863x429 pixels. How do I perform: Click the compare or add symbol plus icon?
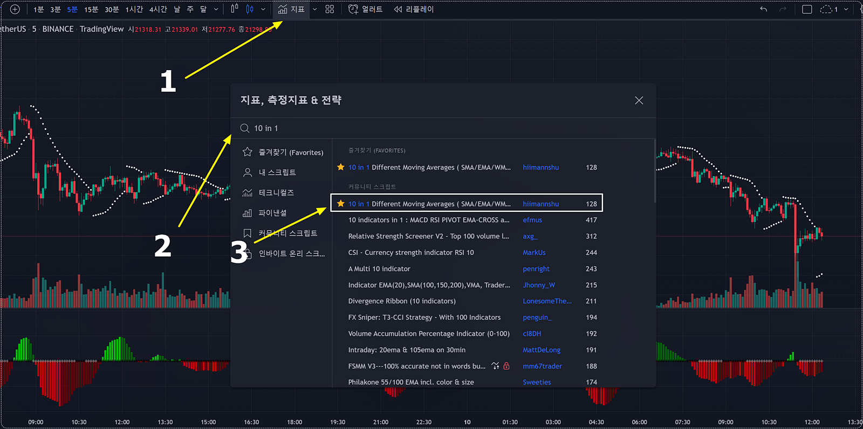pyautogui.click(x=15, y=9)
